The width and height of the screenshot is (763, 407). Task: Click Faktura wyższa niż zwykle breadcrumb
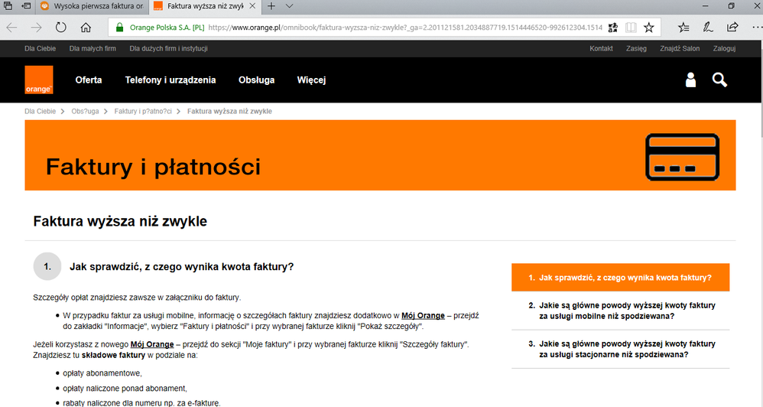(x=229, y=112)
